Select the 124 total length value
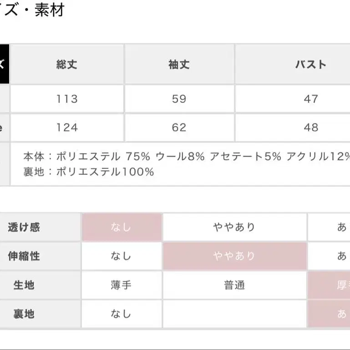The image size is (350, 350). pyautogui.click(x=67, y=127)
